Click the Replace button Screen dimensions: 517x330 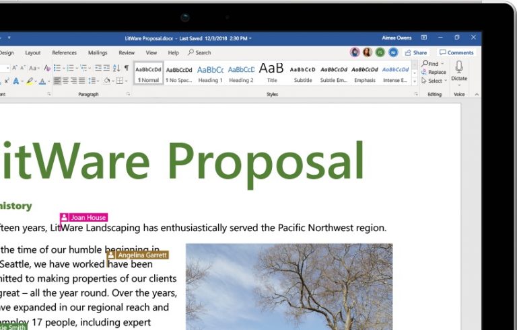coord(434,72)
